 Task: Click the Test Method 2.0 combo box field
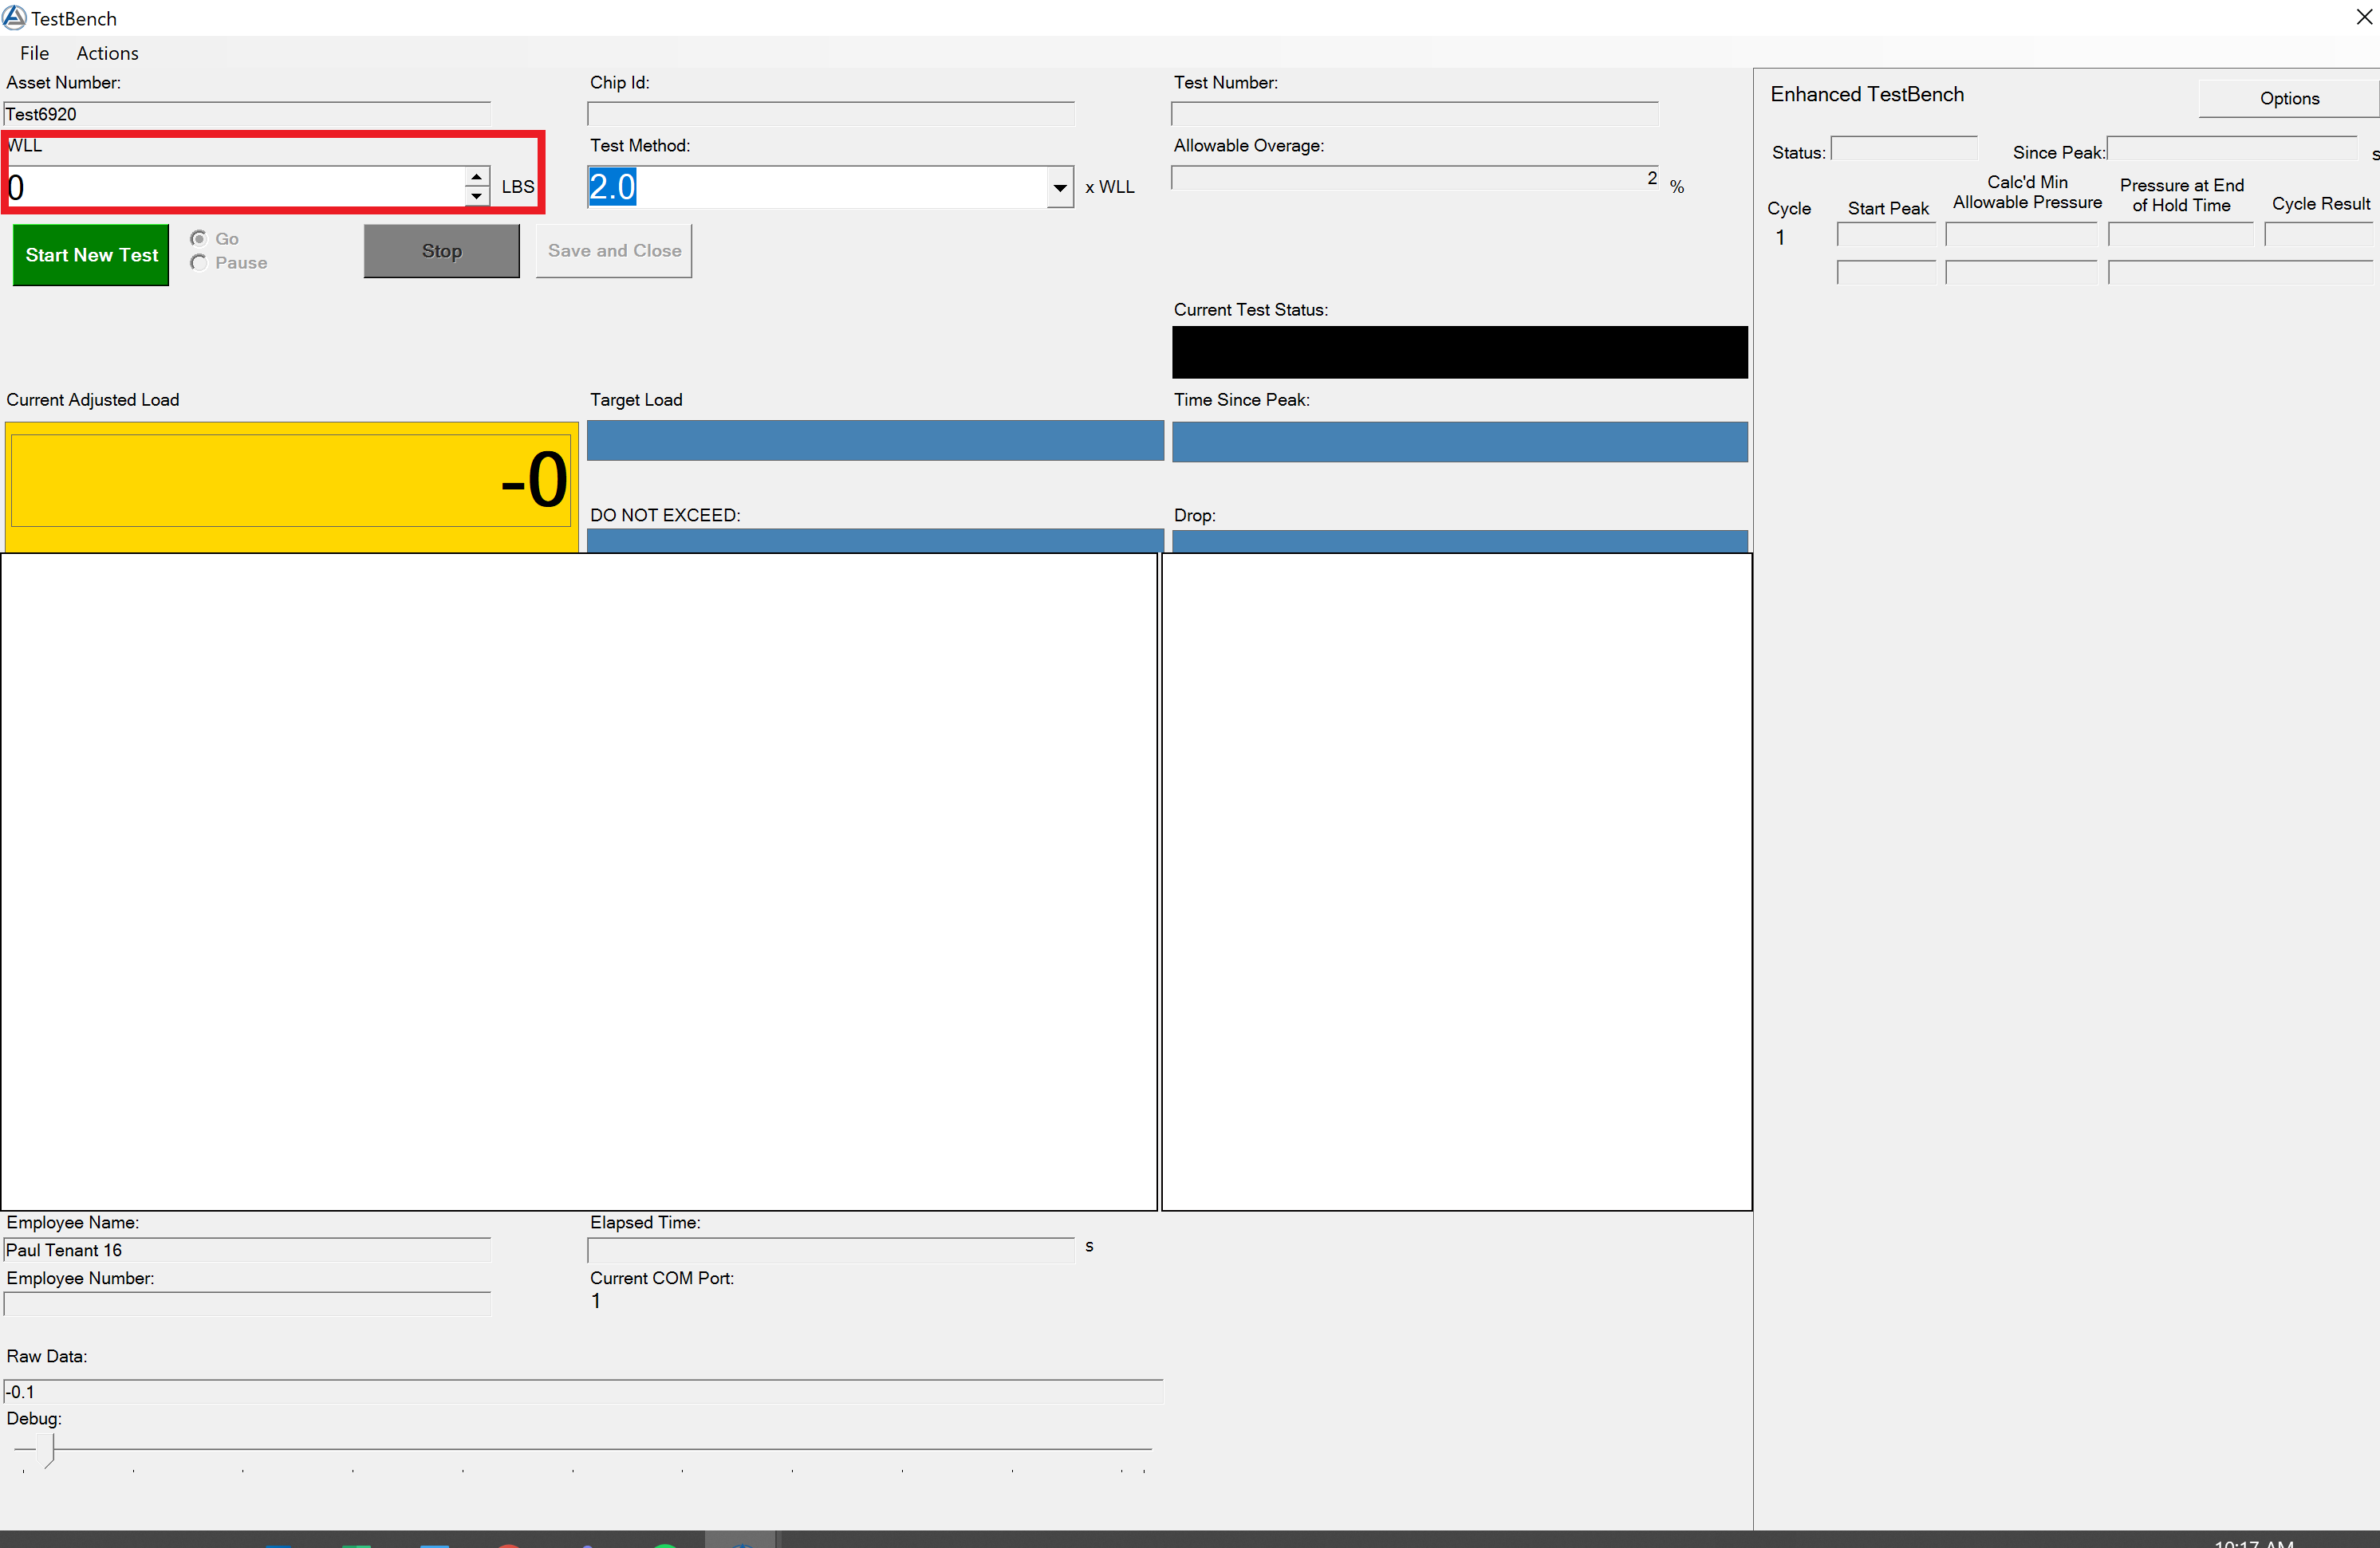coord(815,187)
